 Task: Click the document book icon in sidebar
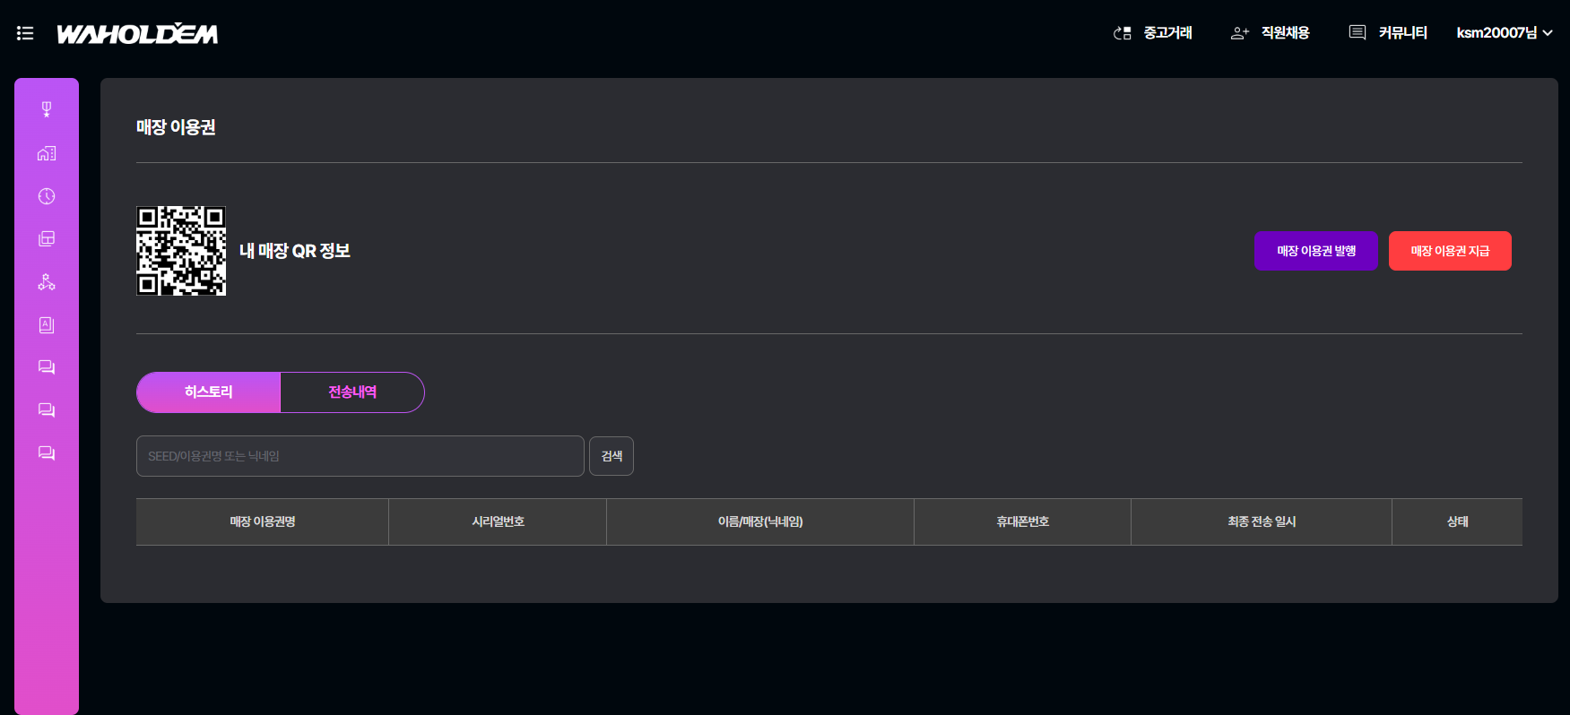click(47, 324)
